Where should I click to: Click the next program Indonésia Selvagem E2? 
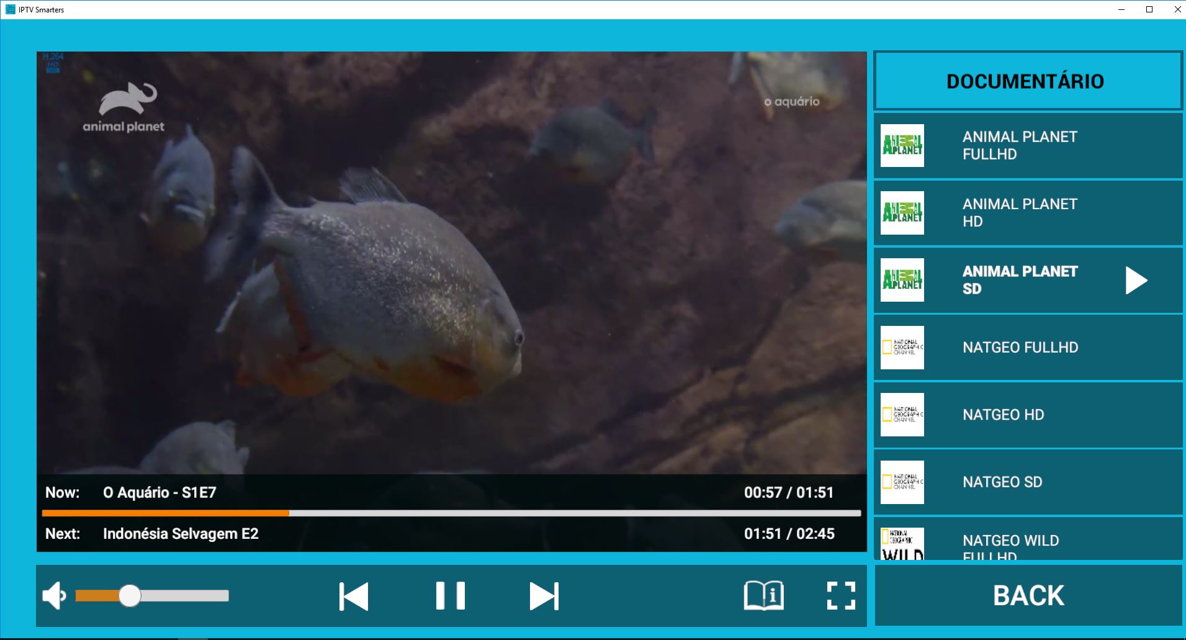[x=181, y=534]
